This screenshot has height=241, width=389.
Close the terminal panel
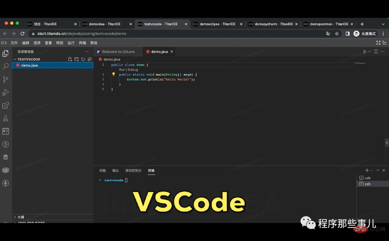(384, 170)
